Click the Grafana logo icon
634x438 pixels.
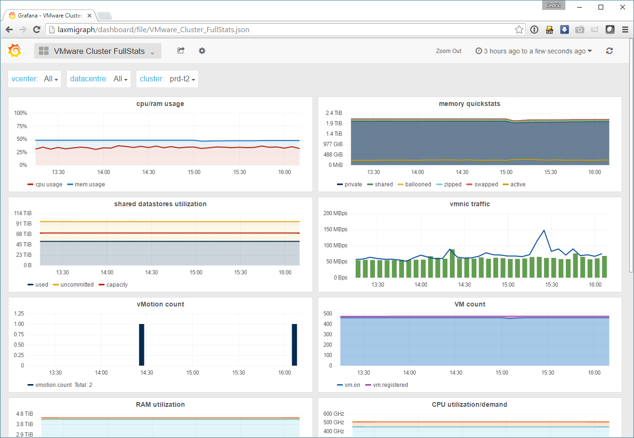15,51
